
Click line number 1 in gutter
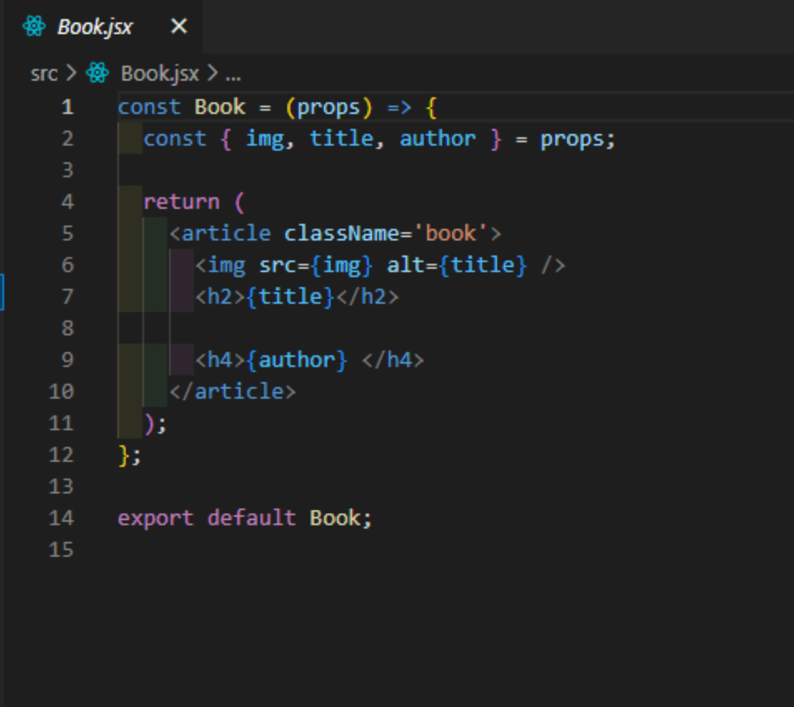[x=67, y=107]
